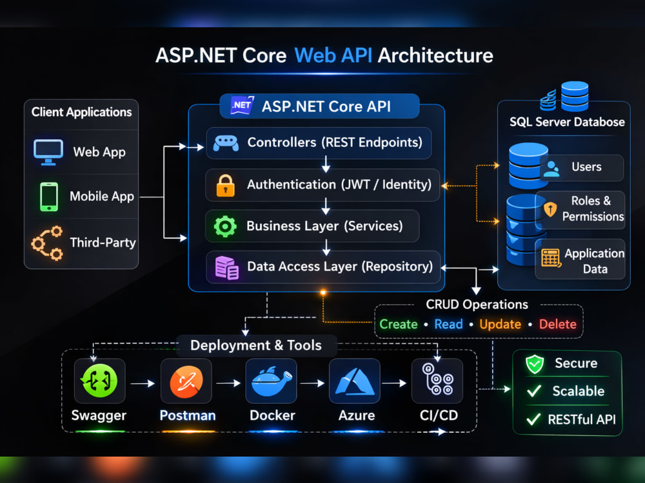Click the 'Swagger' label
Screen dimensions: 645x483
[99, 415]
